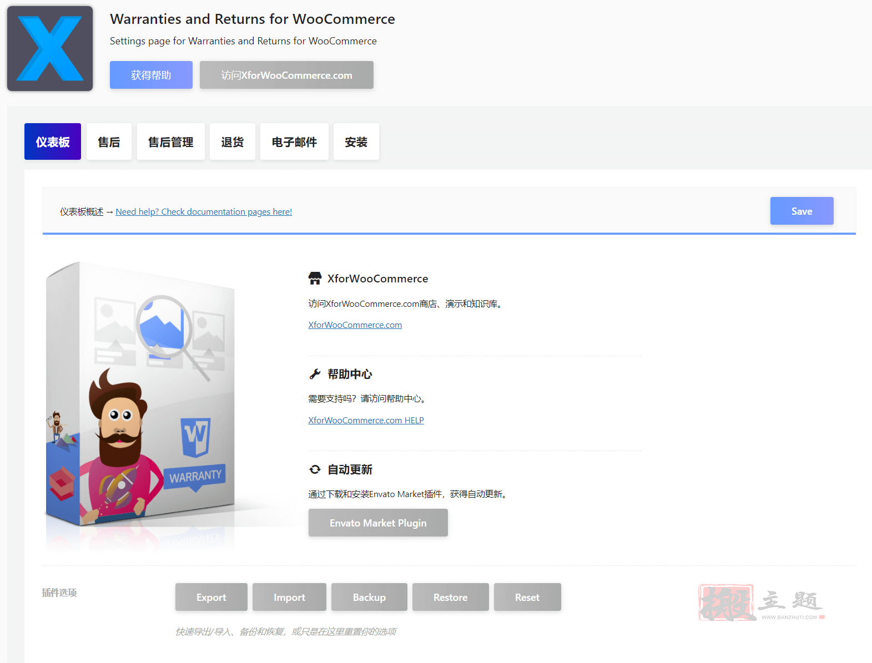Click the blue X plugin logo
The image size is (872, 663).
(50, 48)
